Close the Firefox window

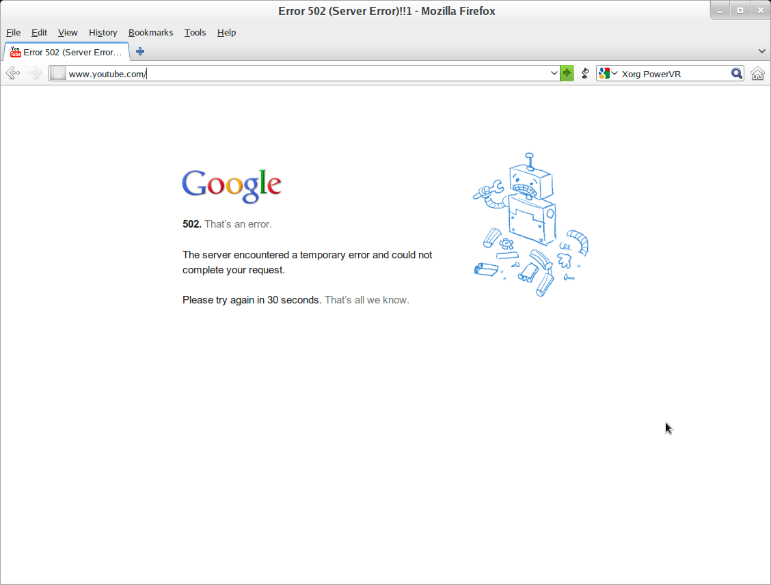[760, 10]
